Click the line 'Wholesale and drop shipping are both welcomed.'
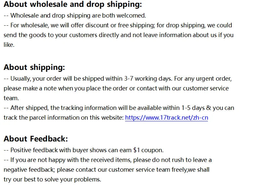This screenshot has height=186, width=269. pyautogui.click(x=75, y=16)
